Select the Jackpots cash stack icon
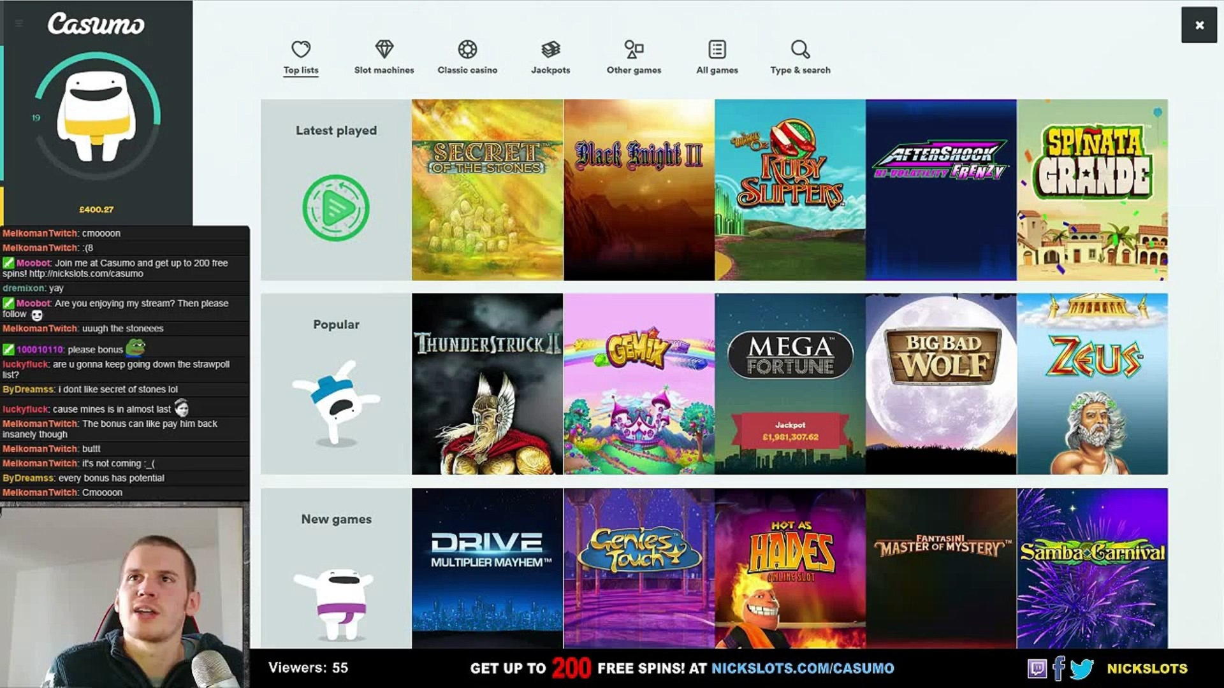 coord(551,49)
